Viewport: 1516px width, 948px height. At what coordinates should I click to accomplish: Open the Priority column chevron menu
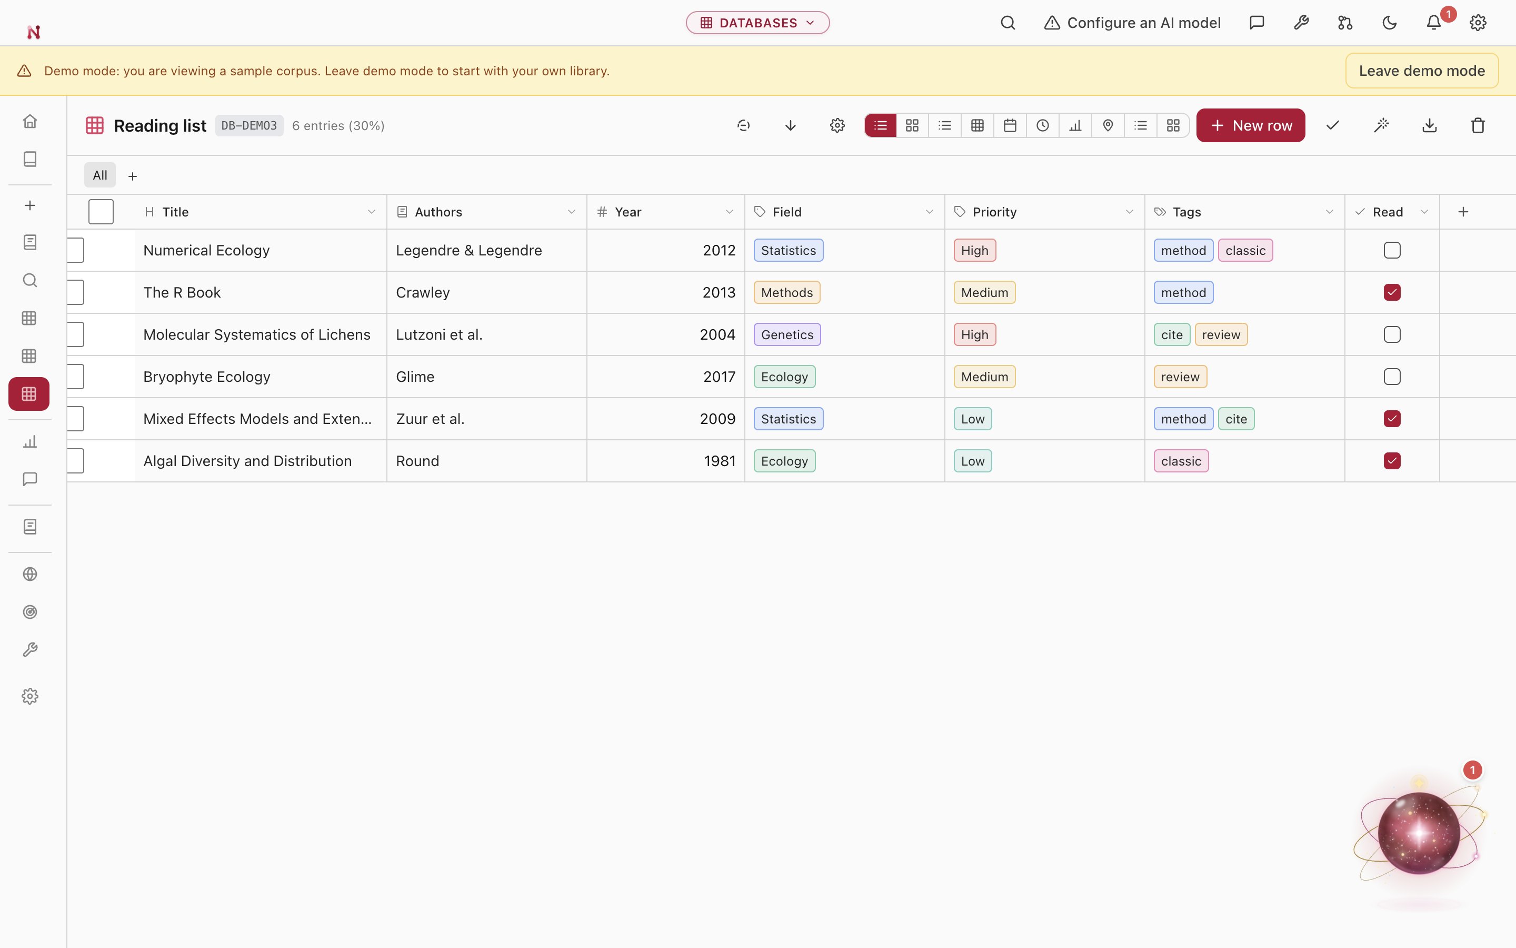point(1130,212)
